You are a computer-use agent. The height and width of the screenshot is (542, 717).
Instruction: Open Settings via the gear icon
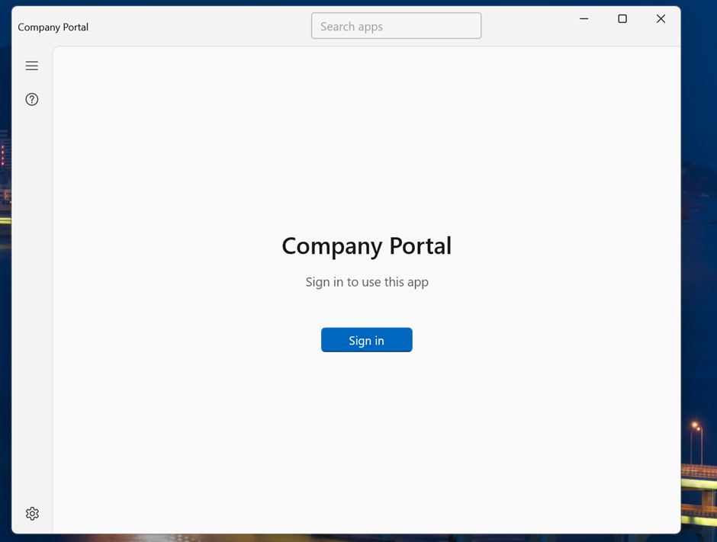tap(32, 514)
